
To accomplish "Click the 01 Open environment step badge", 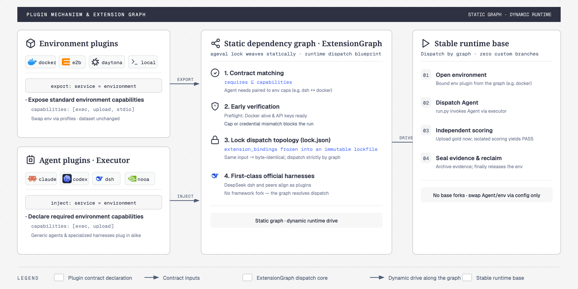I will [x=426, y=75].
